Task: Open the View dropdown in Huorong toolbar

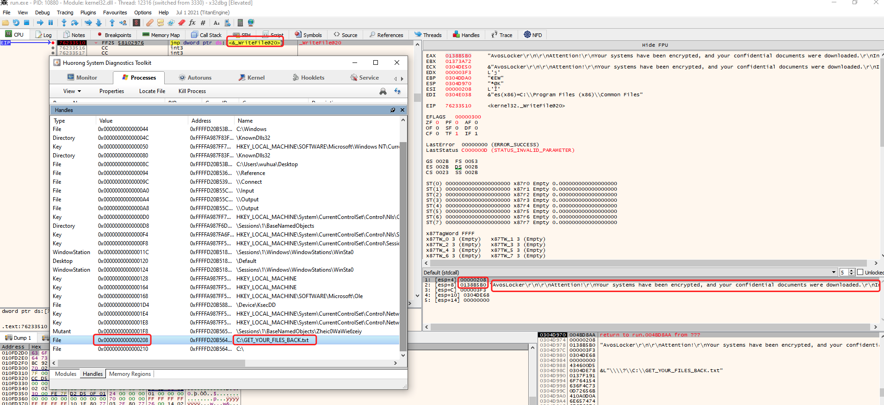Action: tap(72, 91)
